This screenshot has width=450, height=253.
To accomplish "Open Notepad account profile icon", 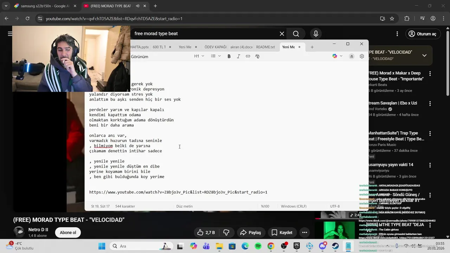I will 352,56.
